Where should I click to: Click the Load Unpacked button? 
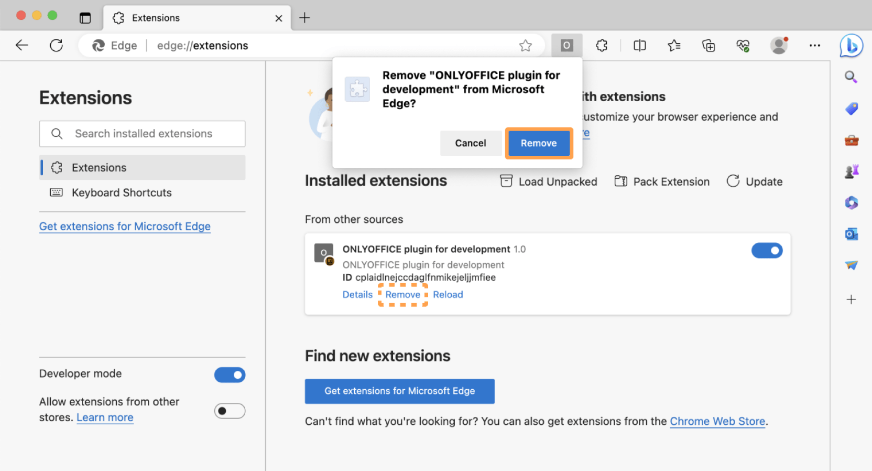click(x=549, y=181)
